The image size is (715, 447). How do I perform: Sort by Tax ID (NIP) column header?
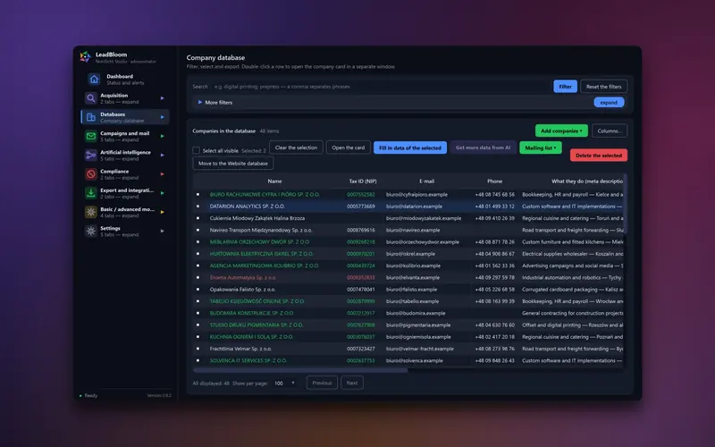coord(363,181)
